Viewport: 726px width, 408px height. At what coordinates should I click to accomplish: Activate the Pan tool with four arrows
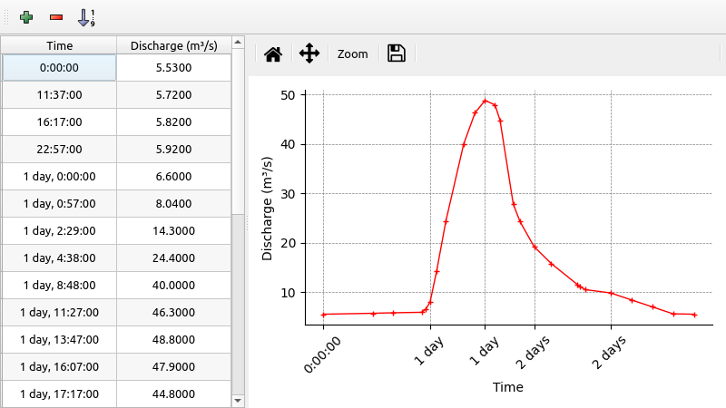pos(309,53)
